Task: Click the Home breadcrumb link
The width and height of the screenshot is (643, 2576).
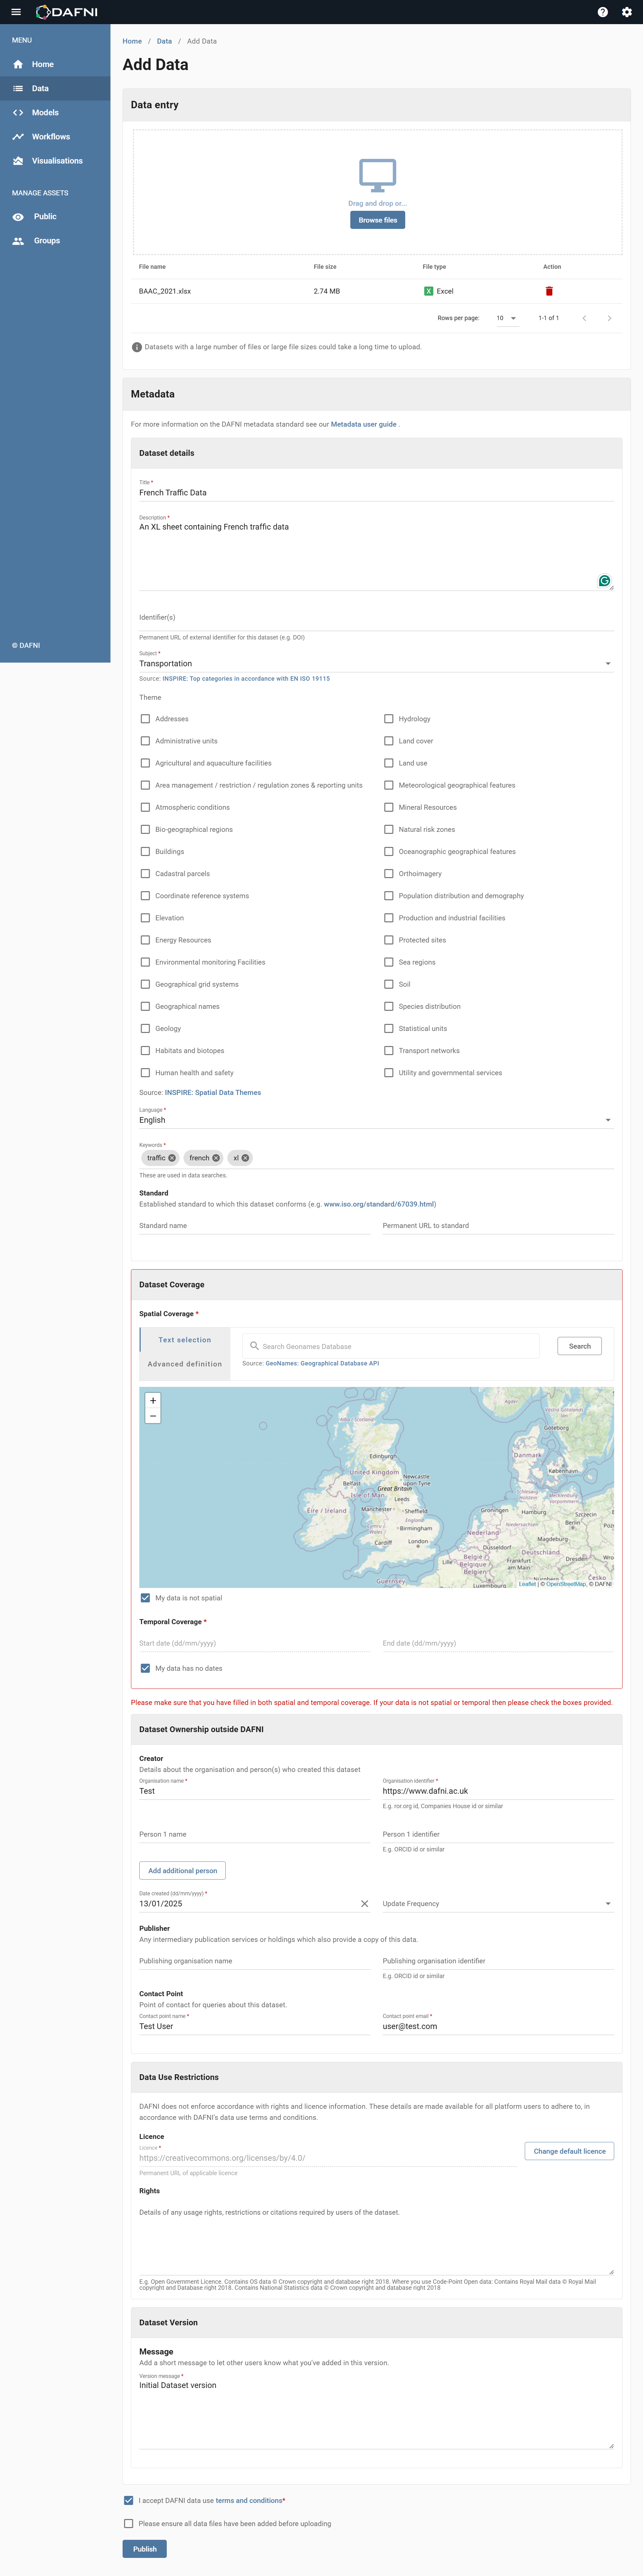Action: tap(132, 41)
